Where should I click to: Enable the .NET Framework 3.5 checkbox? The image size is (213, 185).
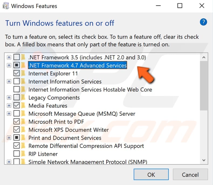tap(16, 57)
